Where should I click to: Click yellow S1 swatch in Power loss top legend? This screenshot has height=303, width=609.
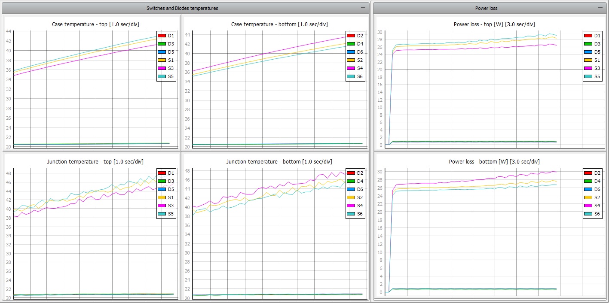coord(588,60)
